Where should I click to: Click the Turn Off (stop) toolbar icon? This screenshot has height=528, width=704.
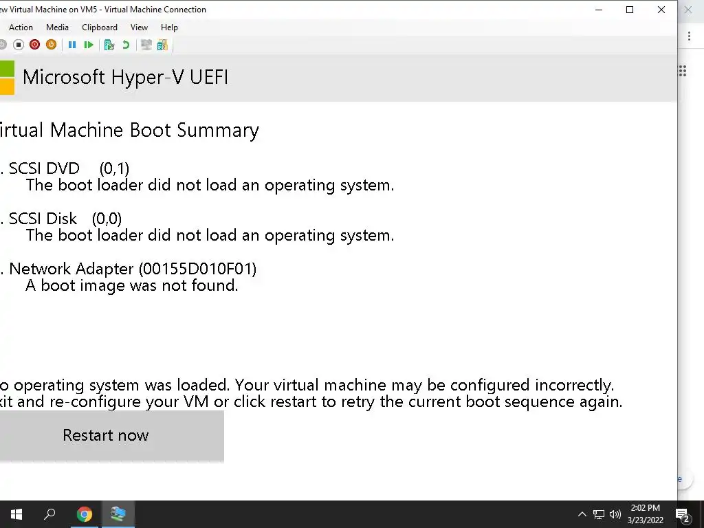(x=19, y=45)
